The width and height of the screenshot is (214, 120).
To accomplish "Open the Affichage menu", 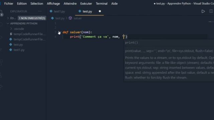I will 53,4.
